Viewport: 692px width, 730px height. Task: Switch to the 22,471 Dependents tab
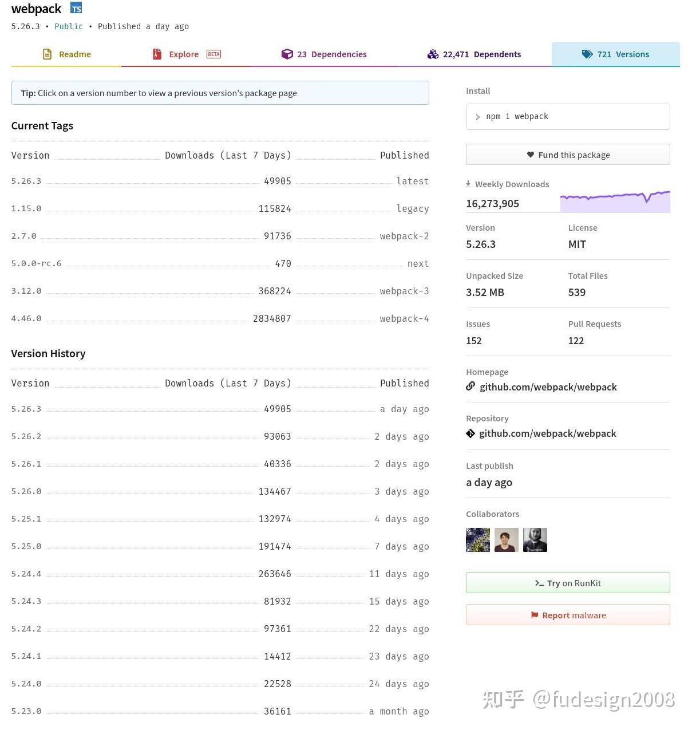coord(474,54)
